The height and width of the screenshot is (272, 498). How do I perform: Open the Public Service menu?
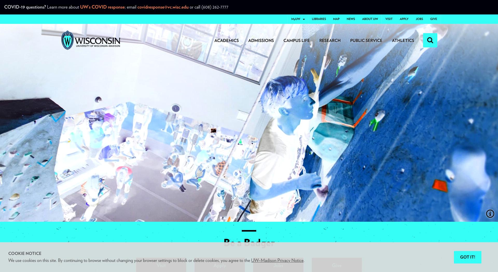366,40
